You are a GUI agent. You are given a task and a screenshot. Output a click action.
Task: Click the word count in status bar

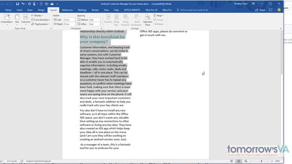coord(12,161)
